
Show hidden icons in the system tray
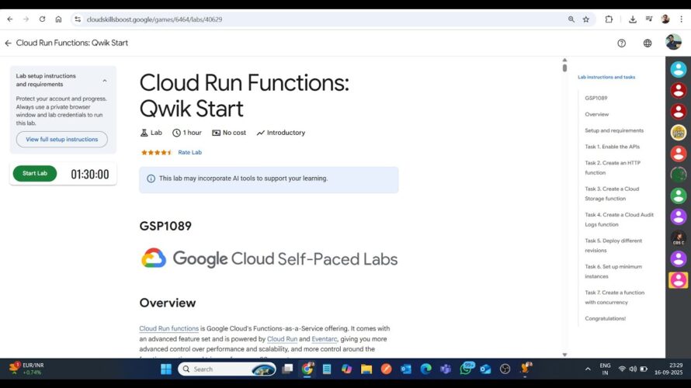pyautogui.click(x=588, y=369)
